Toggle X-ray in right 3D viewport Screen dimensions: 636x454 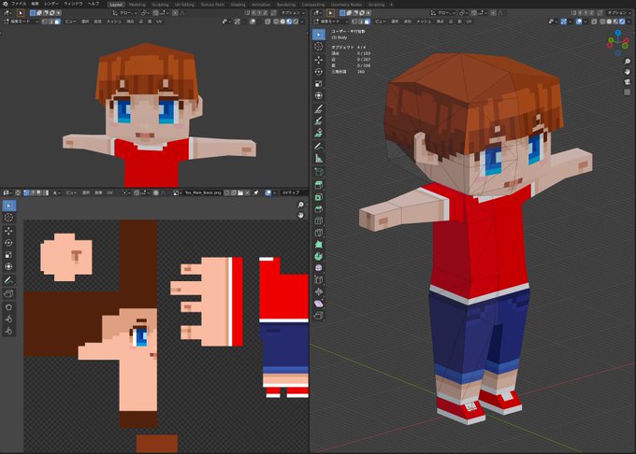coord(594,21)
